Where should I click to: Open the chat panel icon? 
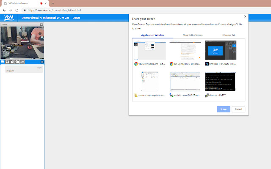3,62
